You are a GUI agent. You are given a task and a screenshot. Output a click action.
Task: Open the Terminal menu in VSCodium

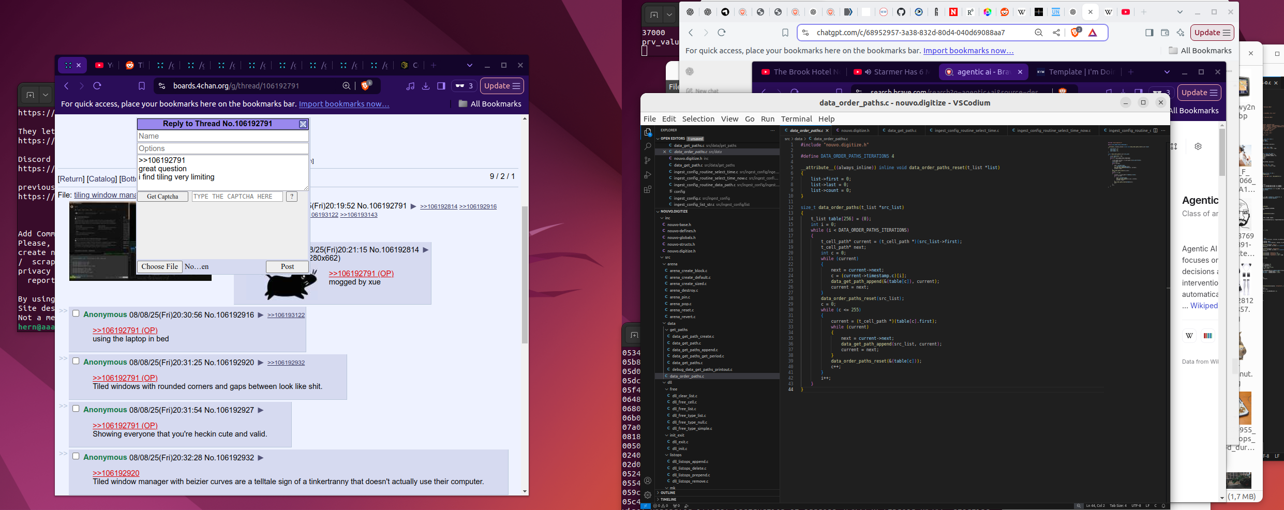[x=796, y=119]
